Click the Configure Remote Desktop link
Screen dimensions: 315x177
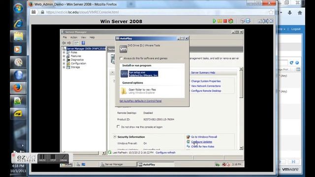click(206, 90)
